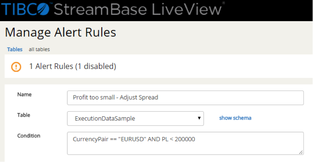Focus the Condition text area

click(x=185, y=143)
